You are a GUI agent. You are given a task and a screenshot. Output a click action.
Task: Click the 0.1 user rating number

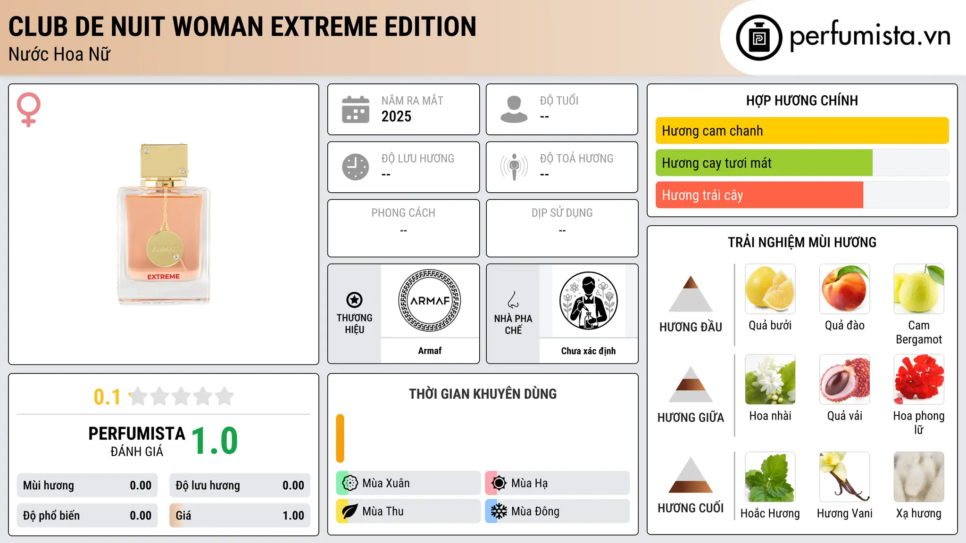coord(107,397)
